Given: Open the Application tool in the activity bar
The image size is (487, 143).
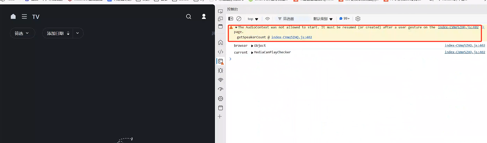Looking at the screenshot, I should click(x=221, y=108).
